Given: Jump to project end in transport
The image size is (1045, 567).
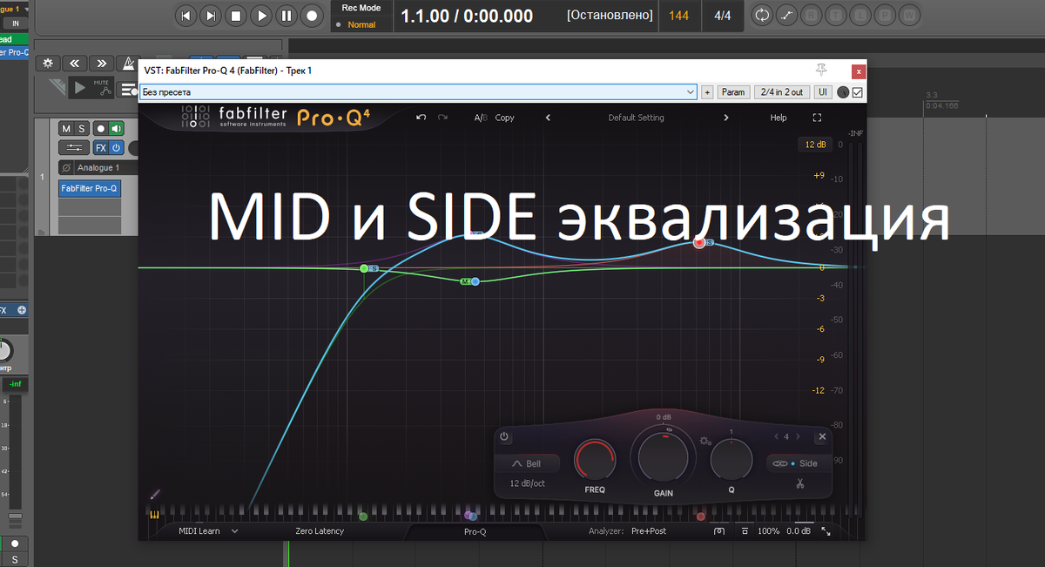Looking at the screenshot, I should (211, 15).
